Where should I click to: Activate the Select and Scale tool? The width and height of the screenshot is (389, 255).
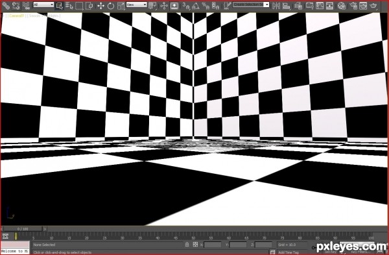(x=121, y=5)
